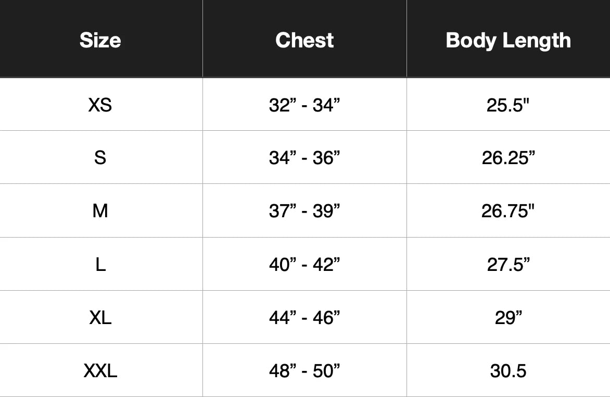Select the L size cell
Viewport: 610px width, 397px height.
point(100,265)
